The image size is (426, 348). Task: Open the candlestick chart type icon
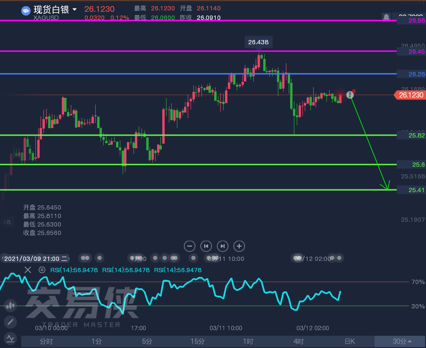pyautogui.click(x=10, y=306)
